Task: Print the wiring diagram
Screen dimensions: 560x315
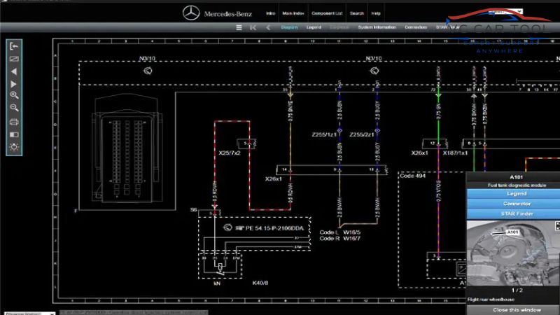Action: click(14, 122)
